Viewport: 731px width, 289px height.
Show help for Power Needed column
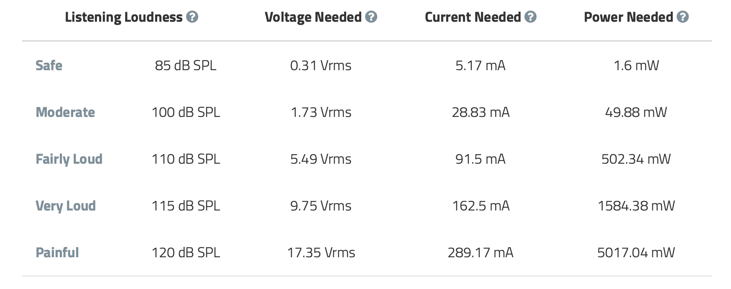(x=682, y=17)
